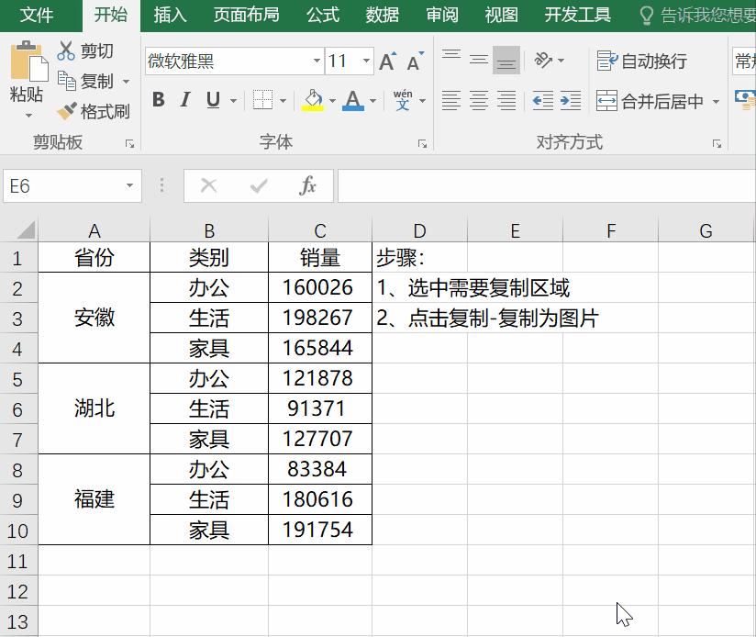
Task: Toggle Bold formatting
Action: coord(156,100)
